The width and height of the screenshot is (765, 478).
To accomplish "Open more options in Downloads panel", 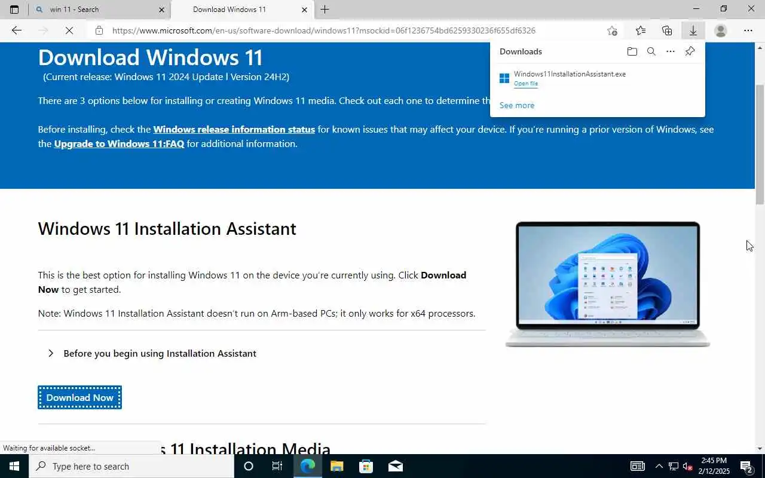I will click(671, 51).
